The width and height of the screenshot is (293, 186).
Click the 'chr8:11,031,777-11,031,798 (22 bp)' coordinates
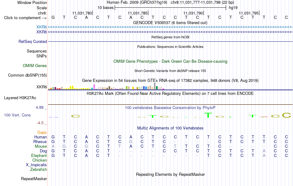click(202, 2)
